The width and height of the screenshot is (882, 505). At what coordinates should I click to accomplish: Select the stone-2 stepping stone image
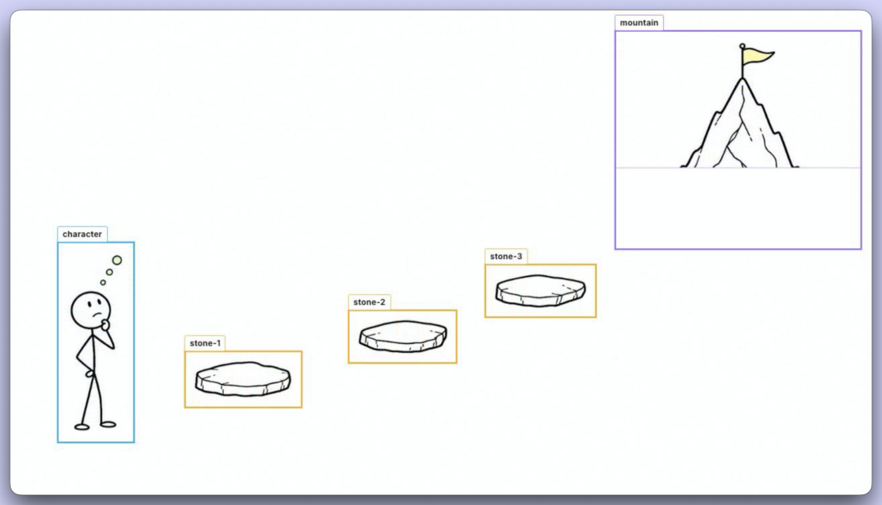coord(403,336)
